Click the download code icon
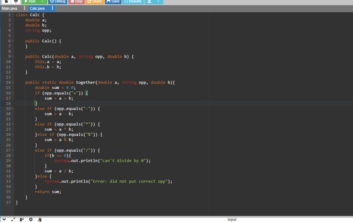The image size is (353, 222). (149, 1)
